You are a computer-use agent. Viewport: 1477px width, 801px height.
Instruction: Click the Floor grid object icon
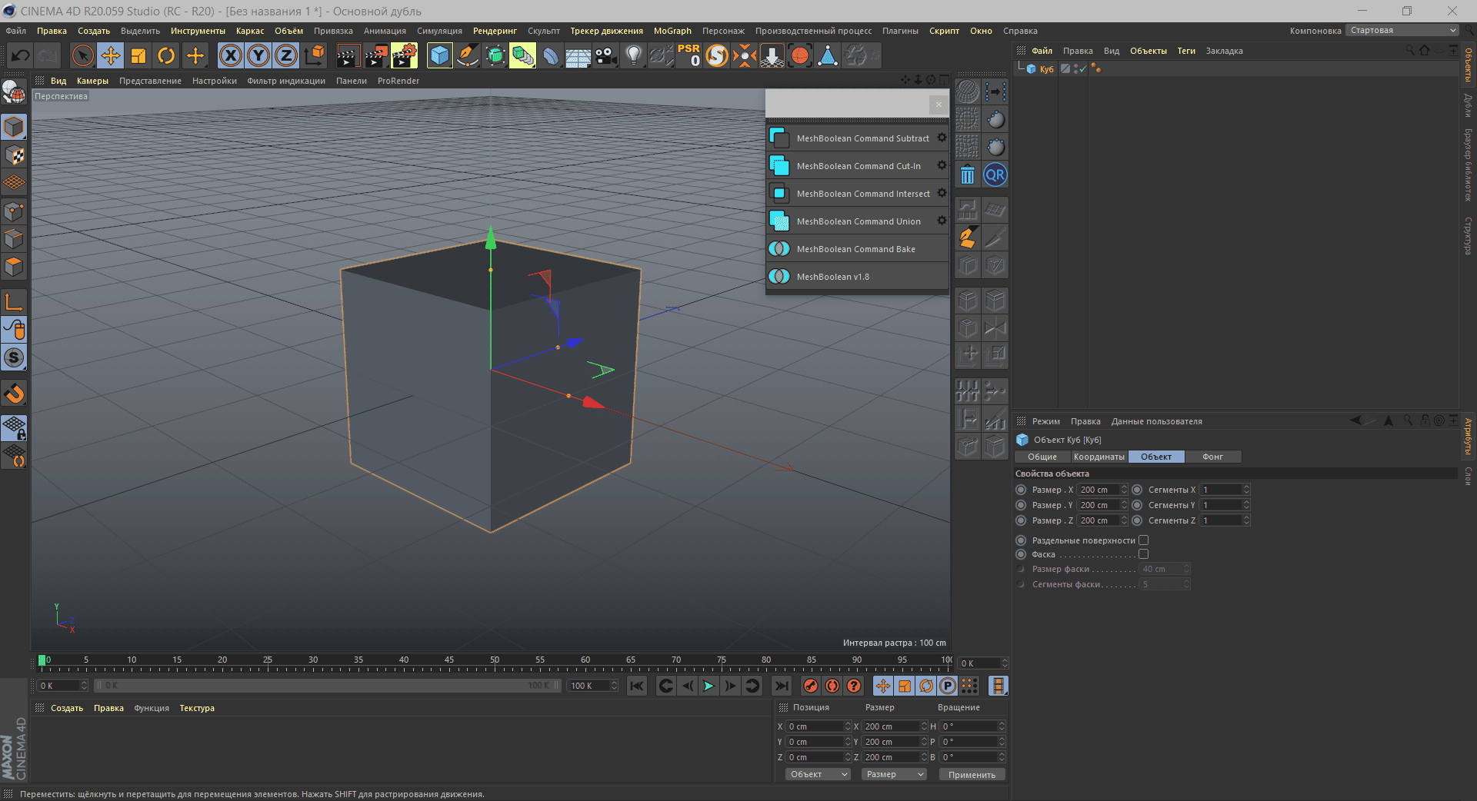tap(578, 55)
